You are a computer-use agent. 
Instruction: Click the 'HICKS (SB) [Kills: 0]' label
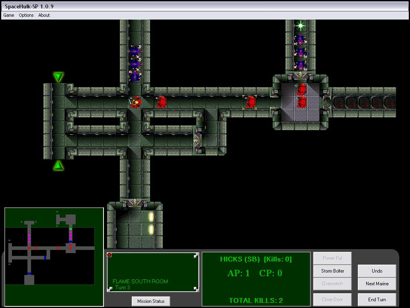tap(256, 259)
